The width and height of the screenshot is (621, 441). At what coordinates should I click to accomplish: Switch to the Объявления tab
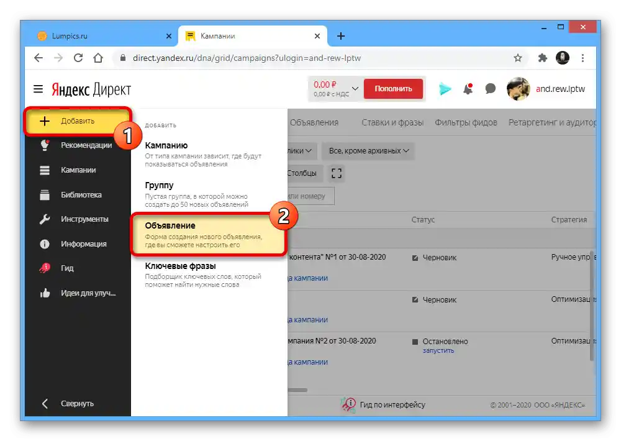pyautogui.click(x=314, y=122)
